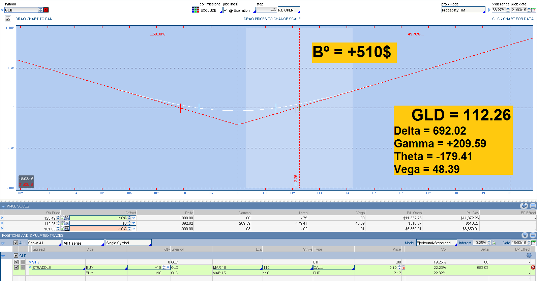Uncheck the STRADDLE row checkbox
The width and height of the screenshot is (537, 281).
[x=16, y=268]
